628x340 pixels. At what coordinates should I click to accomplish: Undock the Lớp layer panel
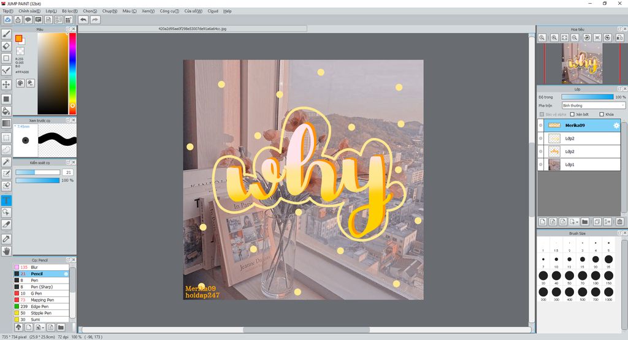pos(619,89)
